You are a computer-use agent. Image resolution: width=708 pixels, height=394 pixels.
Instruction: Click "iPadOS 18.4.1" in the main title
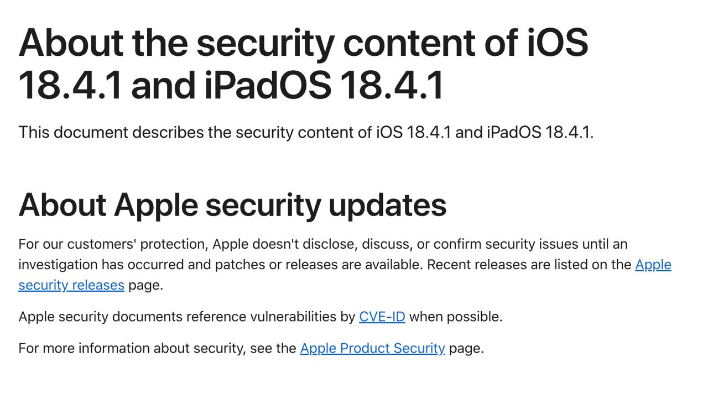coord(324,86)
